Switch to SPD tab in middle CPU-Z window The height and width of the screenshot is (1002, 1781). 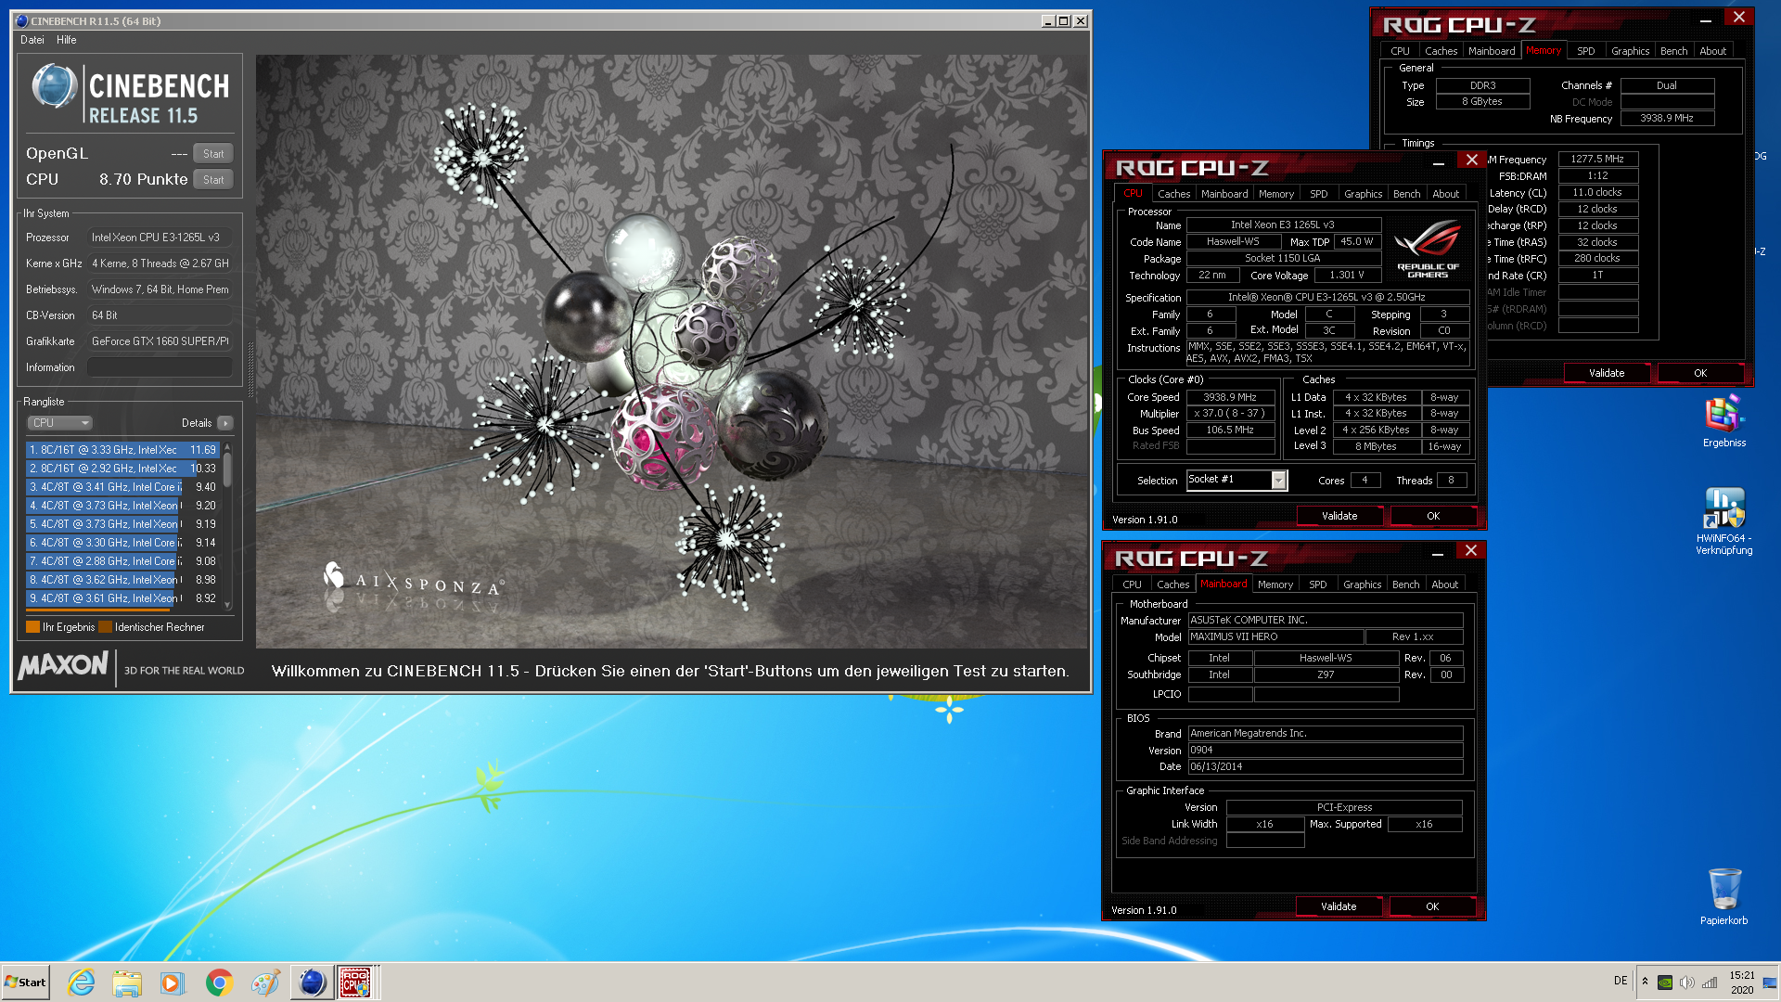point(1319,194)
